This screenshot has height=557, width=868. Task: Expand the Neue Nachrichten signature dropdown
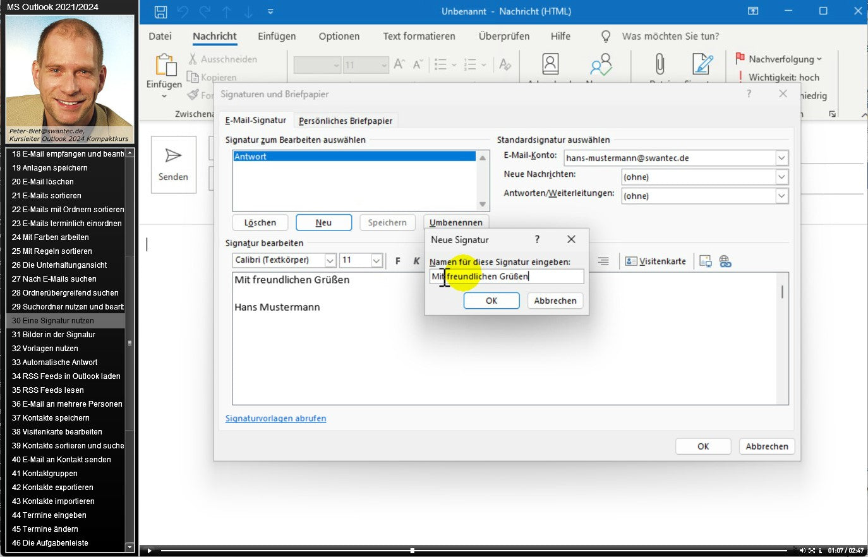(x=781, y=177)
